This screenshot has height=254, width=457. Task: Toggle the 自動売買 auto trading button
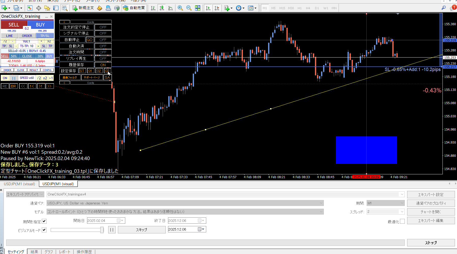[x=134, y=8]
